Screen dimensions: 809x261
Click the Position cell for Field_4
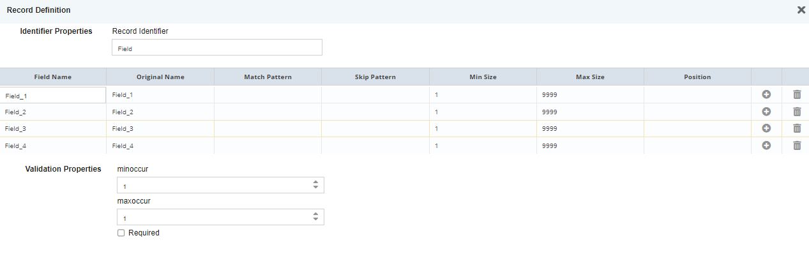click(x=697, y=145)
